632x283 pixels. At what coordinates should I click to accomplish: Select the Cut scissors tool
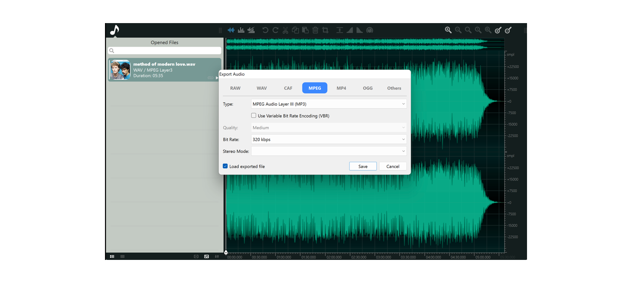(x=285, y=30)
